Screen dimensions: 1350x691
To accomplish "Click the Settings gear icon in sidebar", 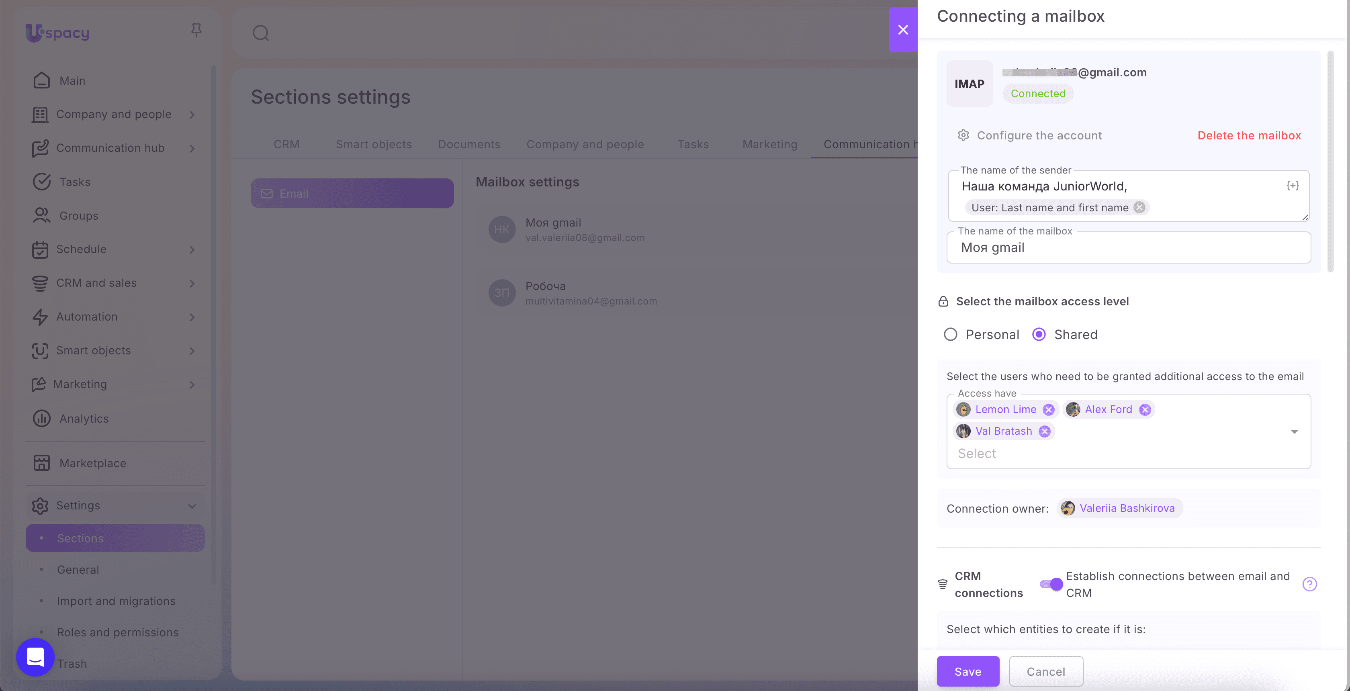I will tap(40, 505).
